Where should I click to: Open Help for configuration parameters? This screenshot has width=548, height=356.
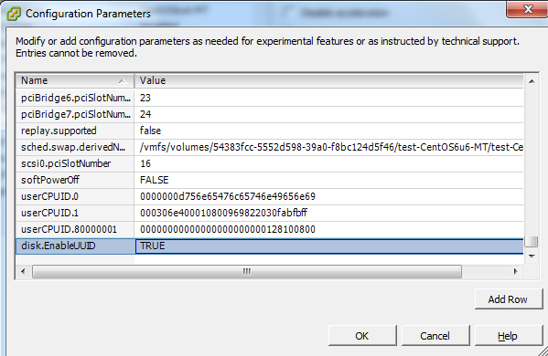(x=509, y=335)
